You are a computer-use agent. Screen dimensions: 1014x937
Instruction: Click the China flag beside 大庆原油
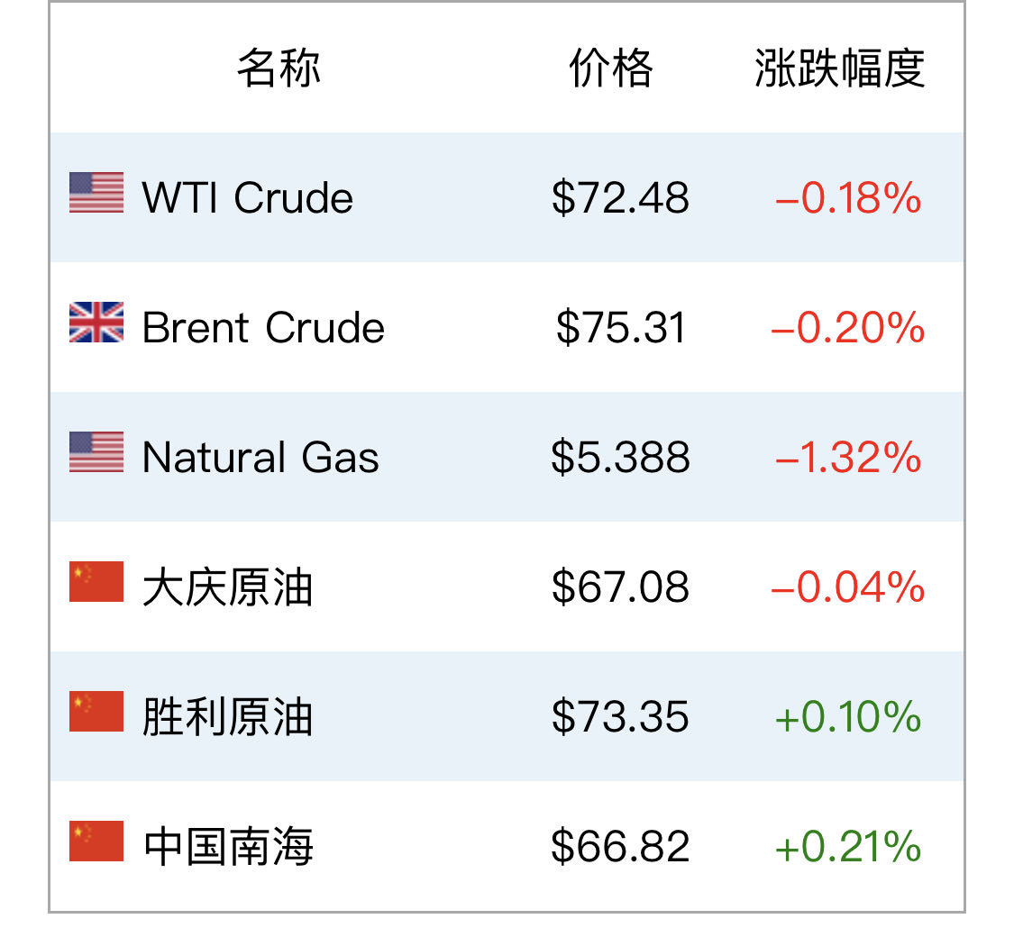click(x=96, y=582)
